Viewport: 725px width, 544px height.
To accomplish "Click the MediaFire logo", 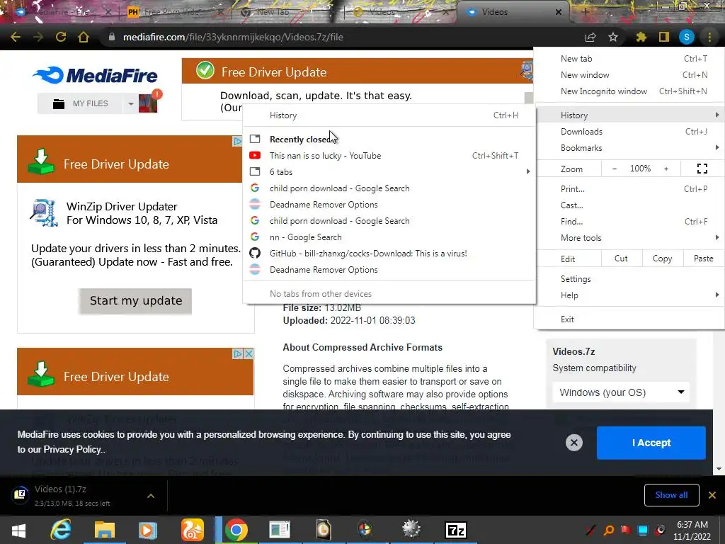I will pos(96,75).
